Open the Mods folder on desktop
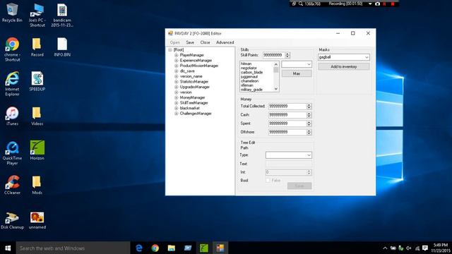 click(37, 185)
